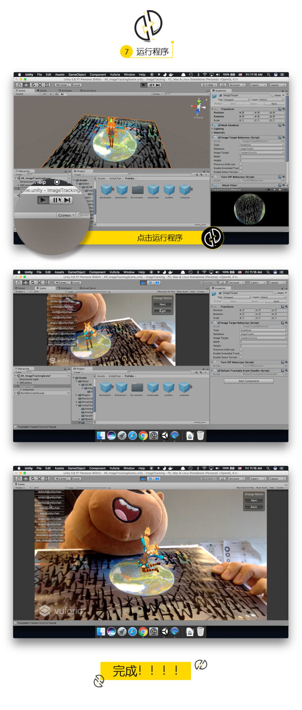Adjust Scale slider in bottom Game view
The width and height of the screenshot is (302, 710).
[x=91, y=488]
